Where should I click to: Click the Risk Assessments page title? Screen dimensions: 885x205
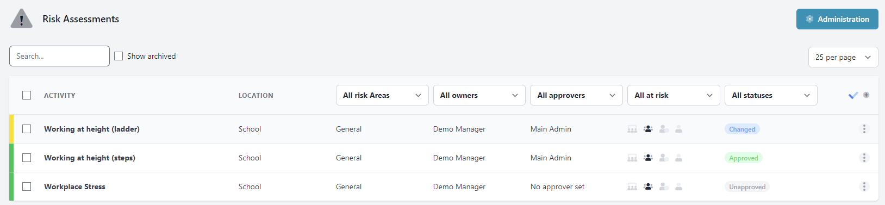(x=81, y=19)
